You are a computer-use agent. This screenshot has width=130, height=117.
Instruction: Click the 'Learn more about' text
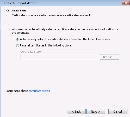click(x=17, y=91)
